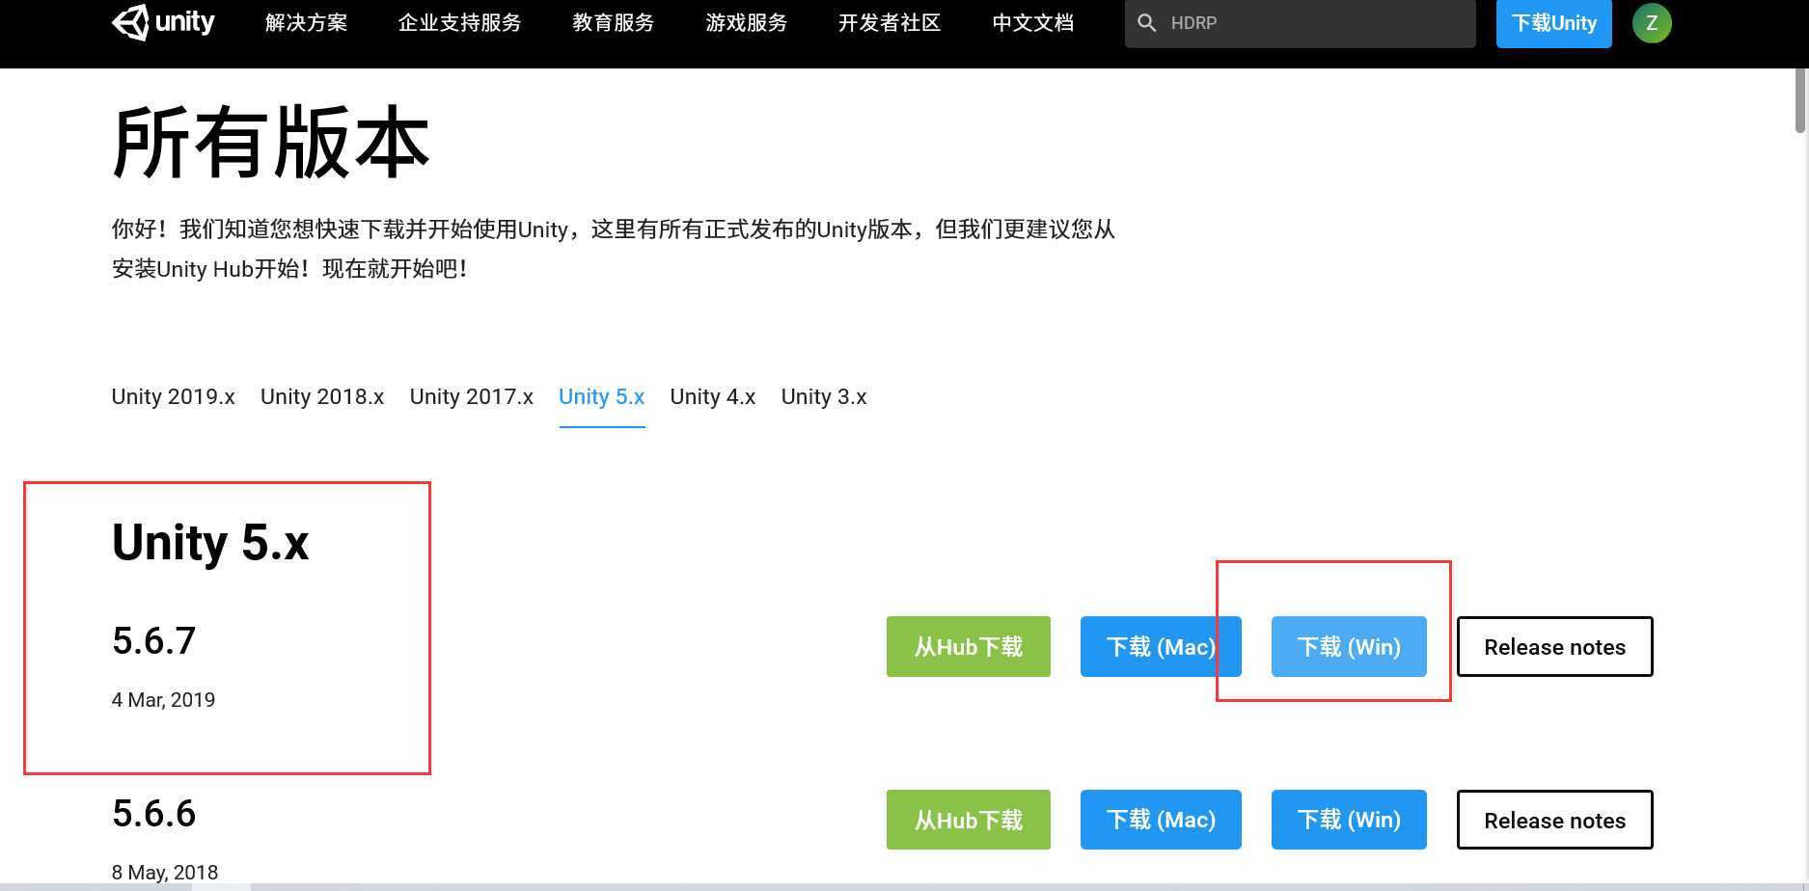Open 教育服务 menu
The width and height of the screenshot is (1809, 891).
pyautogui.click(x=613, y=23)
